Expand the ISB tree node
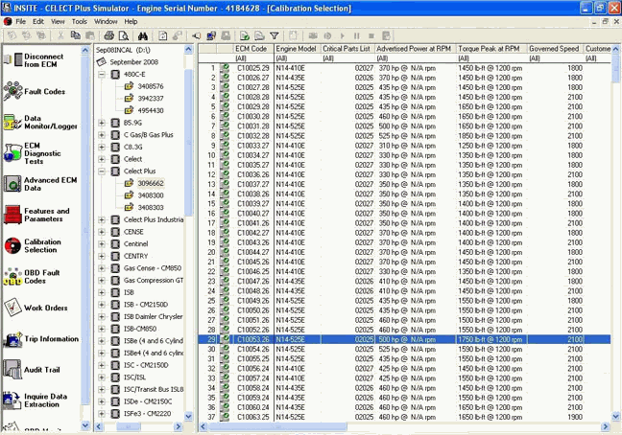Screen dimensions: 622x435 (102, 292)
